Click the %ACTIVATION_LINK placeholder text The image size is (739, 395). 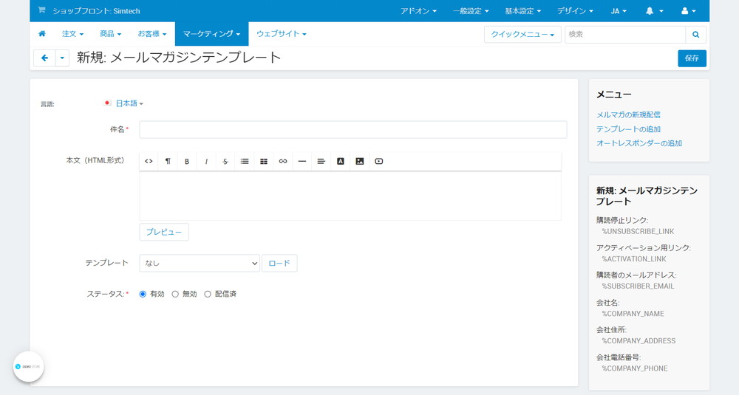point(634,259)
